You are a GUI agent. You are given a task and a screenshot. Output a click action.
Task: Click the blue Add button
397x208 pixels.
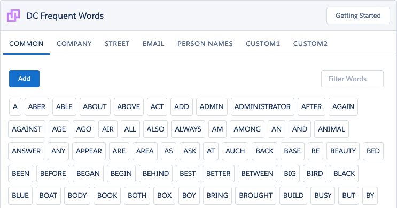tap(24, 79)
